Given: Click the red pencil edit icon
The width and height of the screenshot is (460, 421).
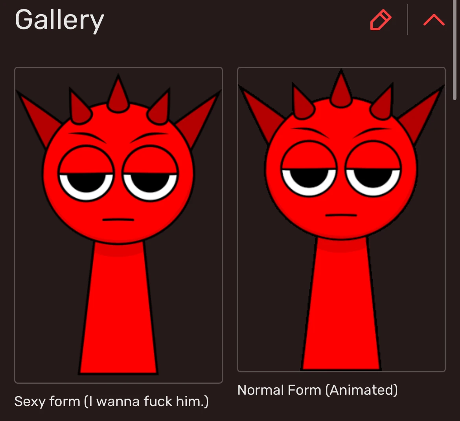Looking at the screenshot, I should [x=381, y=20].
